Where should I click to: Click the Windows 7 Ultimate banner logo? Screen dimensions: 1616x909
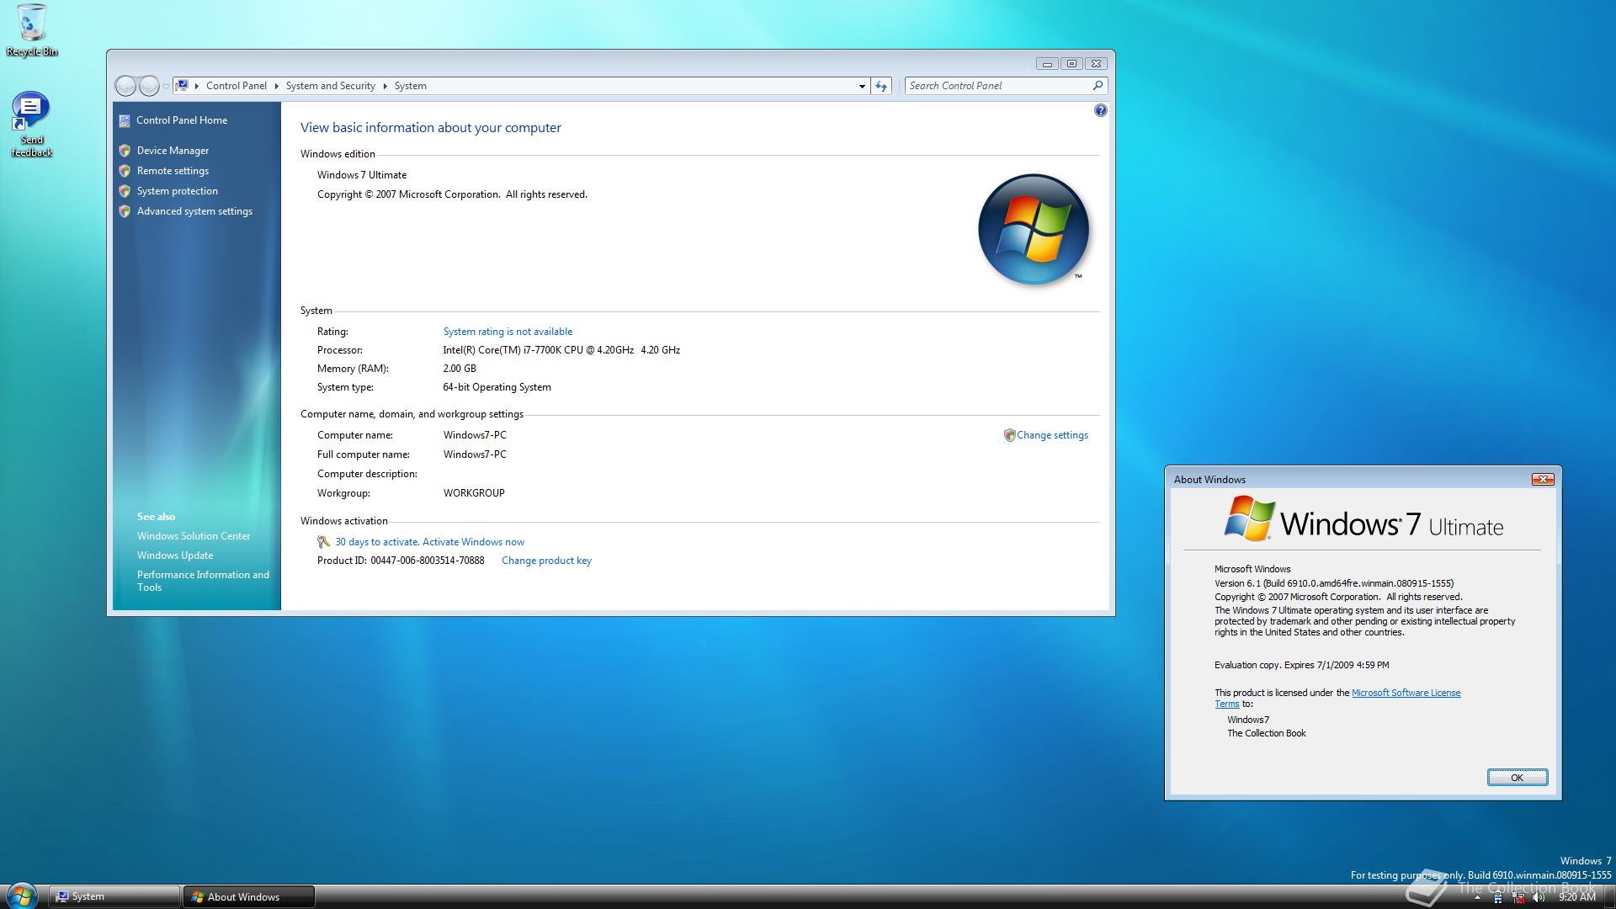(x=1363, y=518)
